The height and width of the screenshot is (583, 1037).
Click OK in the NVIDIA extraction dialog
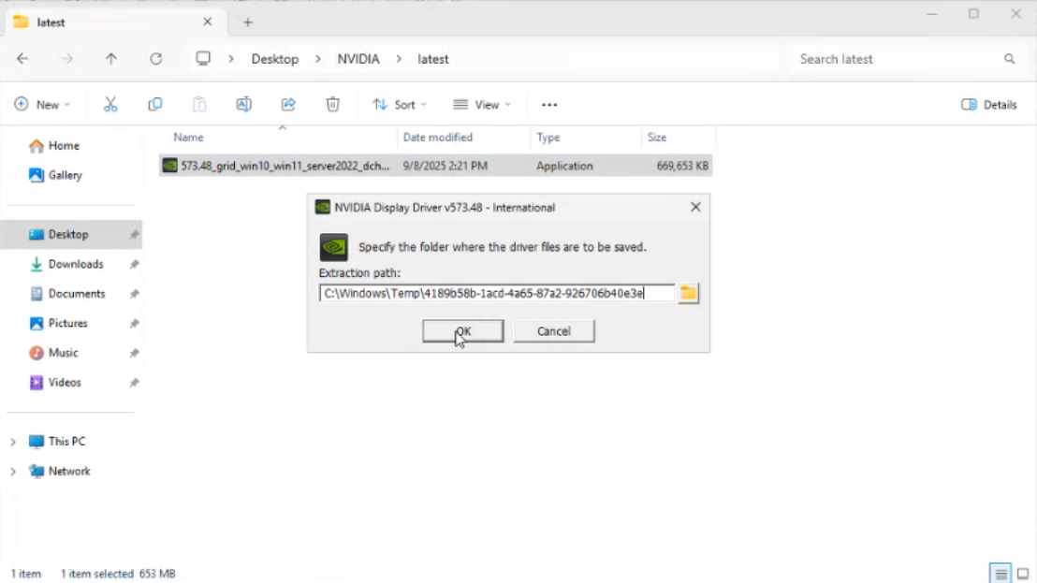[463, 331]
